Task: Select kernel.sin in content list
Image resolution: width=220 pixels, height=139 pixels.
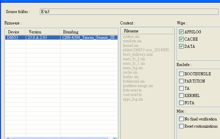Action: (x=131, y=45)
